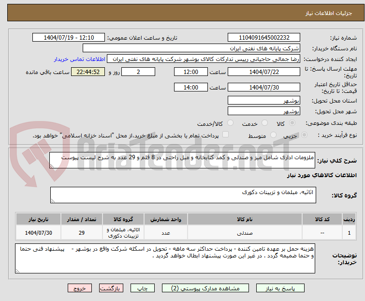Click the response deadline date field 1404/07/22

pyautogui.click(x=264, y=72)
